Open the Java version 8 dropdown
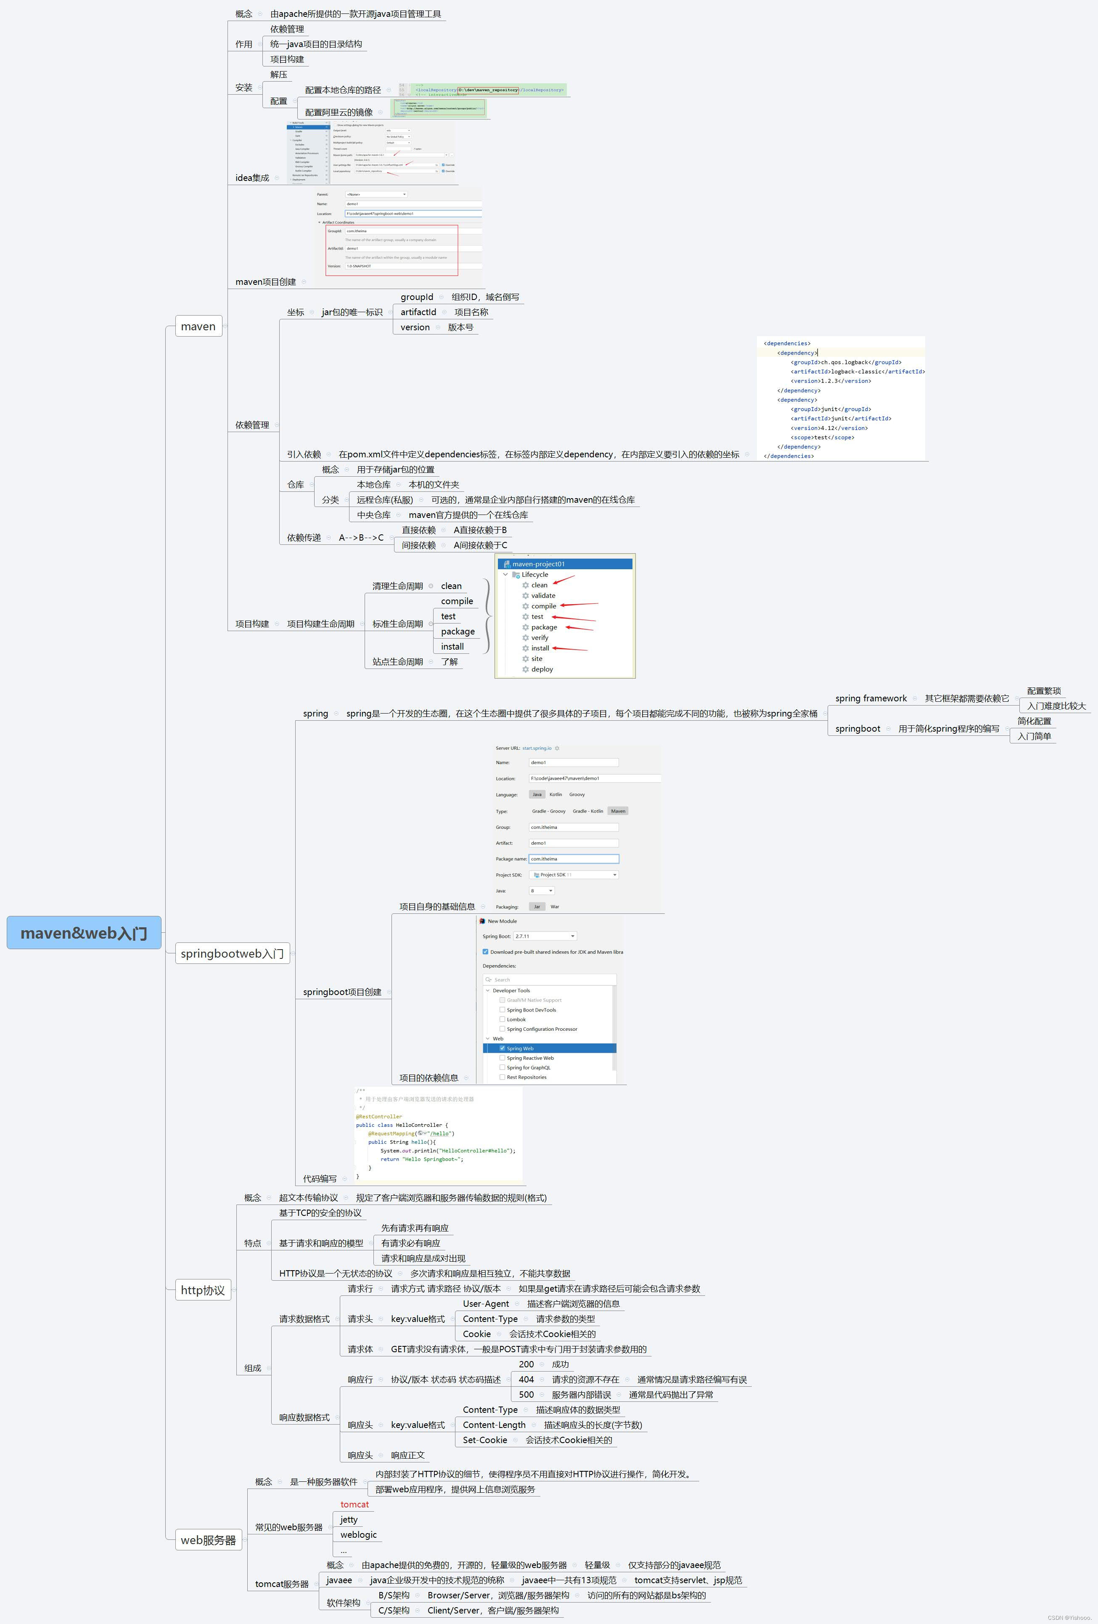Viewport: 1098px width, 1624px height. click(x=542, y=891)
